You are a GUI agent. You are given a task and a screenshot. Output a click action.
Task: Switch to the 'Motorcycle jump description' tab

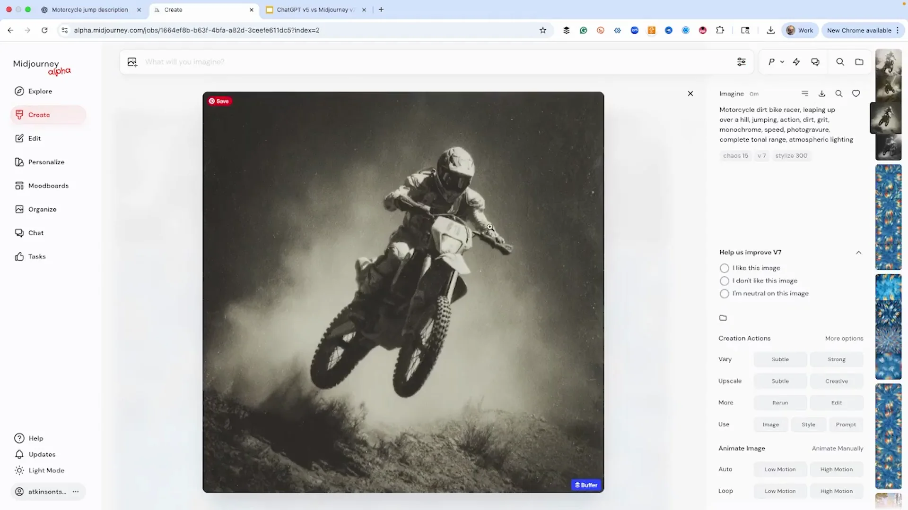tap(89, 9)
